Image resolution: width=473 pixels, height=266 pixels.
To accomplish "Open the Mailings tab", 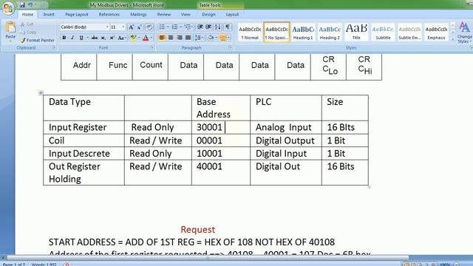I will pyautogui.click(x=138, y=15).
